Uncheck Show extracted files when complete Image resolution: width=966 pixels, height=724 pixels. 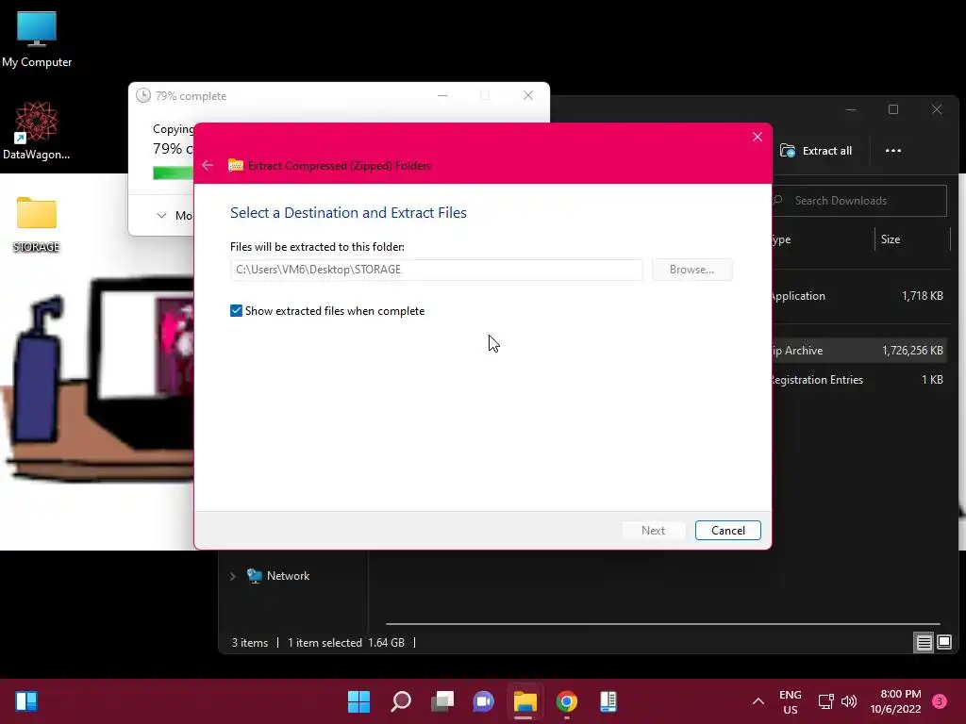pos(236,311)
